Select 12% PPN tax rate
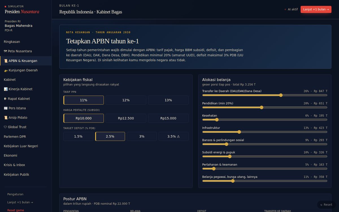 (x=126, y=100)
